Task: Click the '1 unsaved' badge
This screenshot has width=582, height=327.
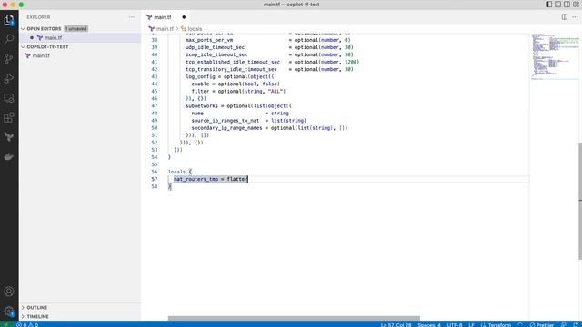Action: point(76,28)
